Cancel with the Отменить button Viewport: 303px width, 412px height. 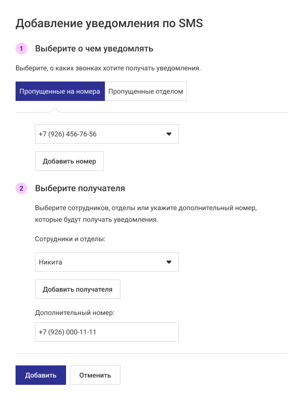coord(95,375)
